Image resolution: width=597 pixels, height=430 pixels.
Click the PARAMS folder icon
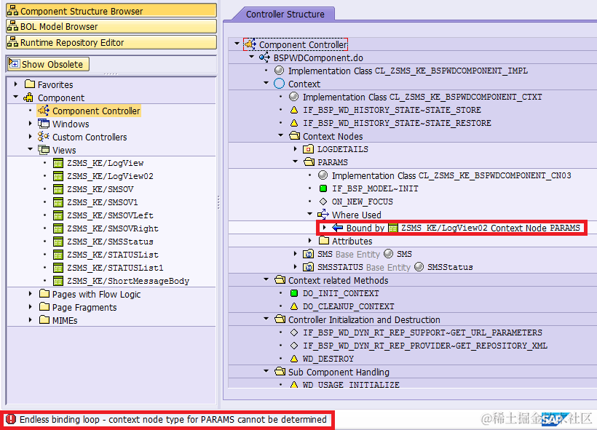click(x=309, y=162)
